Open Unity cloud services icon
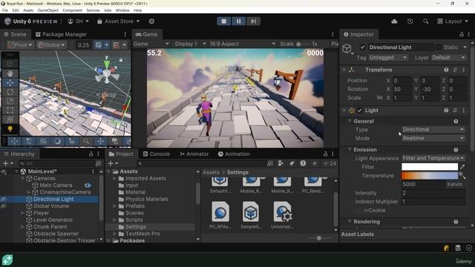This screenshot has width=475, height=267. coord(394,22)
